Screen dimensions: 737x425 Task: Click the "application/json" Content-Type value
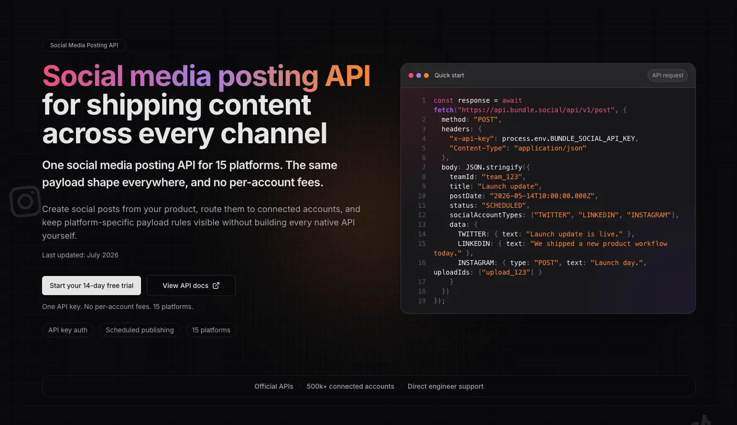pyautogui.click(x=550, y=148)
